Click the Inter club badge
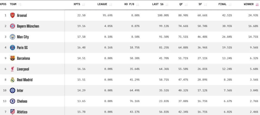The width and height of the screenshot is (260, 115). click(x=12, y=90)
